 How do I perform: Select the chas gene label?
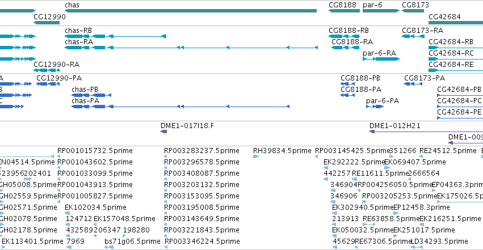[x=72, y=5]
